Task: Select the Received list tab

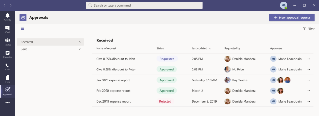Action: point(50,42)
